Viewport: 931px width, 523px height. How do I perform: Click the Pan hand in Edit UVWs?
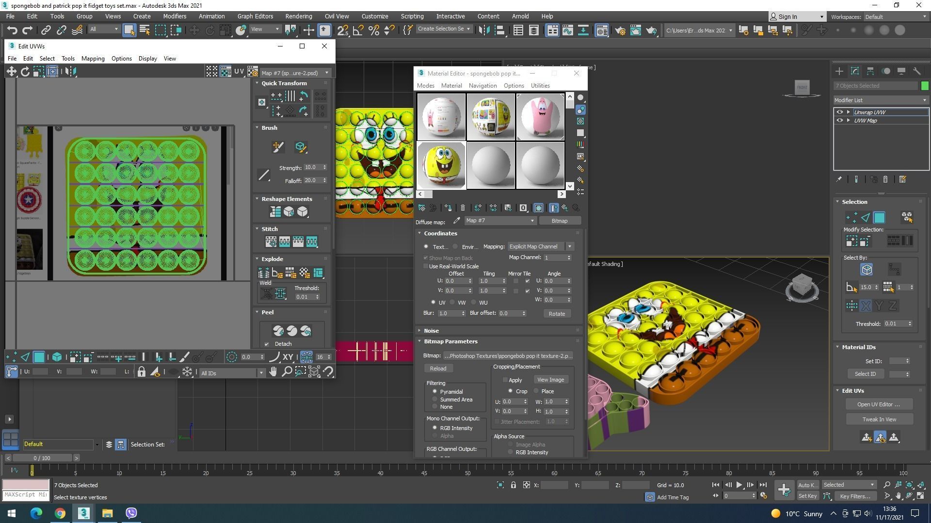(x=273, y=371)
